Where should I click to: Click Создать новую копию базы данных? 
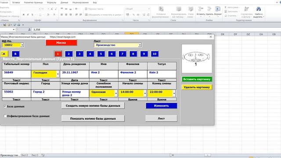pos(93,106)
